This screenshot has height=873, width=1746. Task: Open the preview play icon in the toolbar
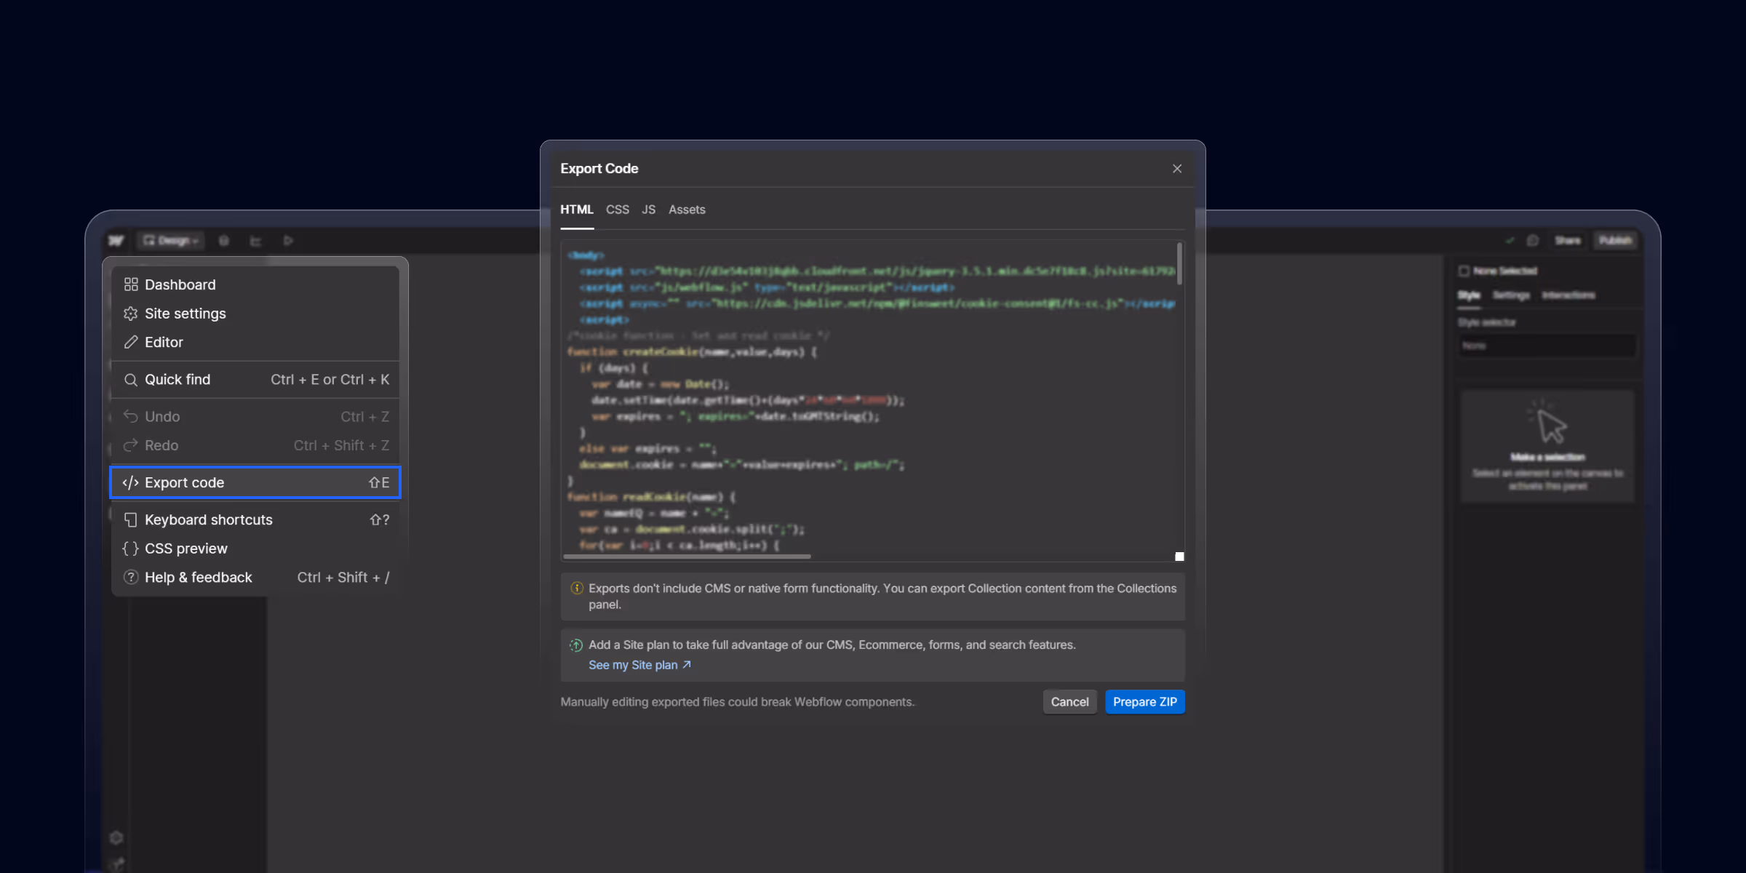pos(288,240)
